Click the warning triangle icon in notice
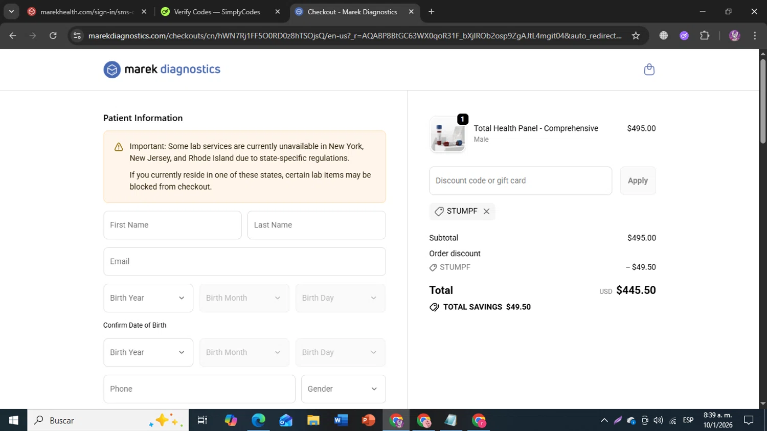767x431 pixels. [x=119, y=147]
